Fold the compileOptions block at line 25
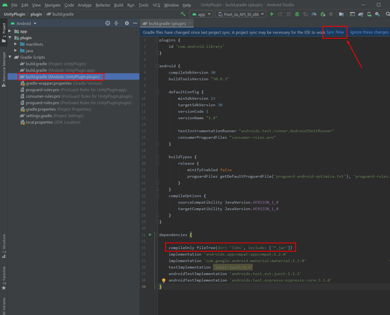 pos(158,196)
